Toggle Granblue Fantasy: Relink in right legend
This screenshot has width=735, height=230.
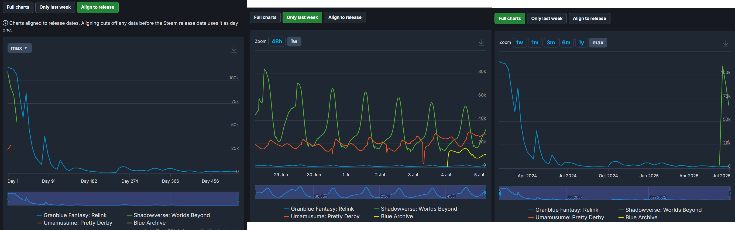pyautogui.click(x=563, y=210)
